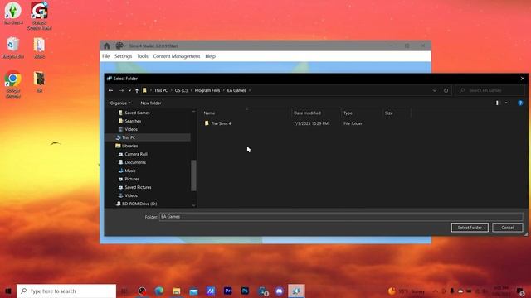Click the Windows taskbar search box
The height and width of the screenshot is (298, 531).
click(66, 291)
